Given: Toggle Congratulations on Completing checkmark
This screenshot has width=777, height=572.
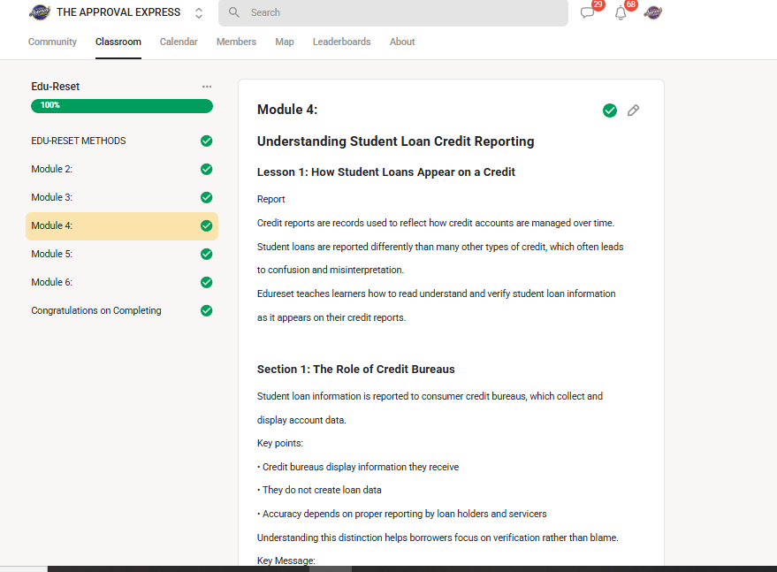Looking at the screenshot, I should click(x=207, y=310).
